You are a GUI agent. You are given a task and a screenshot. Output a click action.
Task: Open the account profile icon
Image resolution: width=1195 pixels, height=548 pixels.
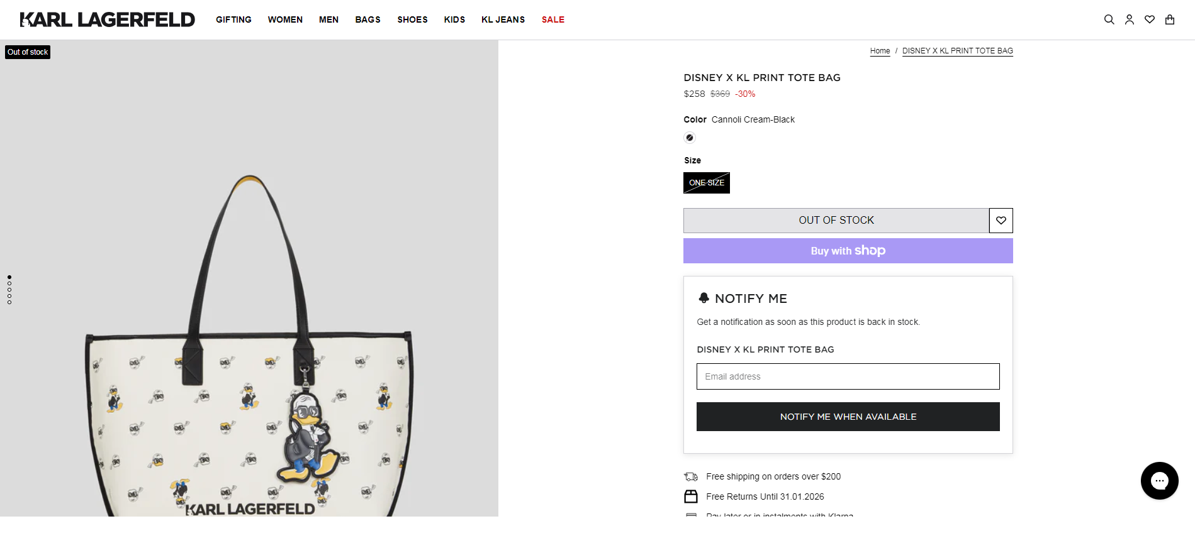[1130, 19]
